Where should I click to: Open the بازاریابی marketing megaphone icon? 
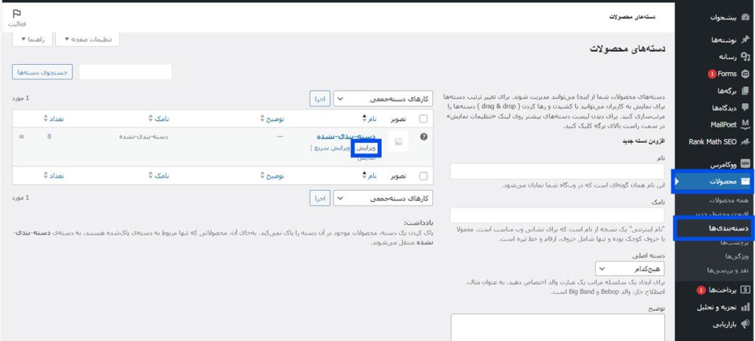coord(745,324)
